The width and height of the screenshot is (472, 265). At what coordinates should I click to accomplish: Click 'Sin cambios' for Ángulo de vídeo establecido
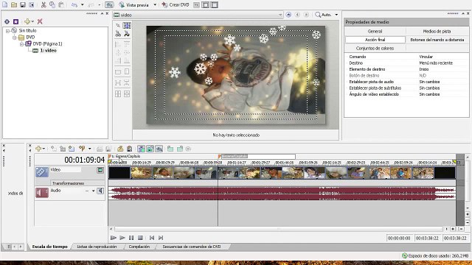coord(429,94)
